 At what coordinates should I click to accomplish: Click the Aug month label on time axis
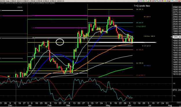tap(170, 105)
